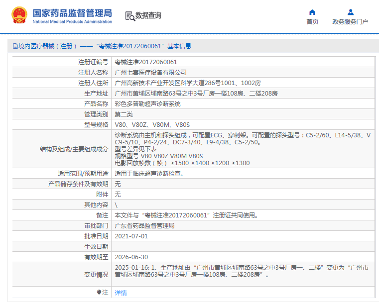
Task: Click 第二类 management category value
Action: point(124,114)
